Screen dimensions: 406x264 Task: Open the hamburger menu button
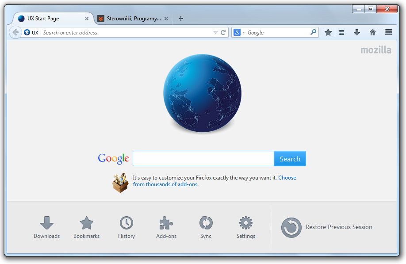(389, 32)
